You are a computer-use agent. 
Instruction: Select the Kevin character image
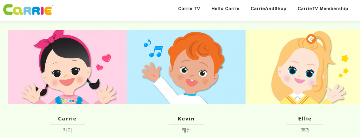[x=186, y=67]
